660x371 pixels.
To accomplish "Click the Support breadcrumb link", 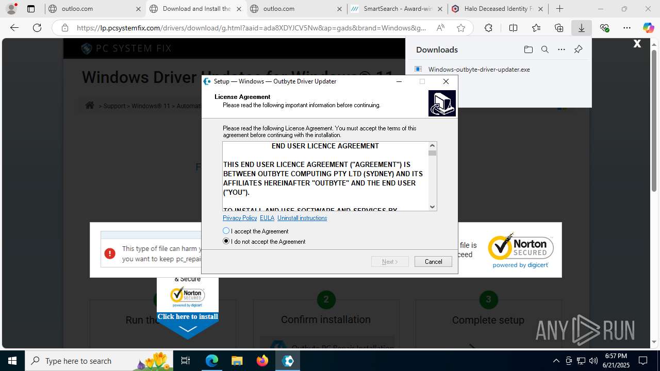I will pos(114,106).
